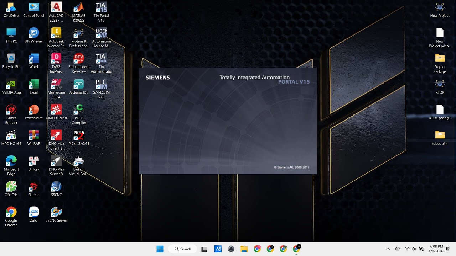Show hidden system tray icons

(x=388, y=249)
